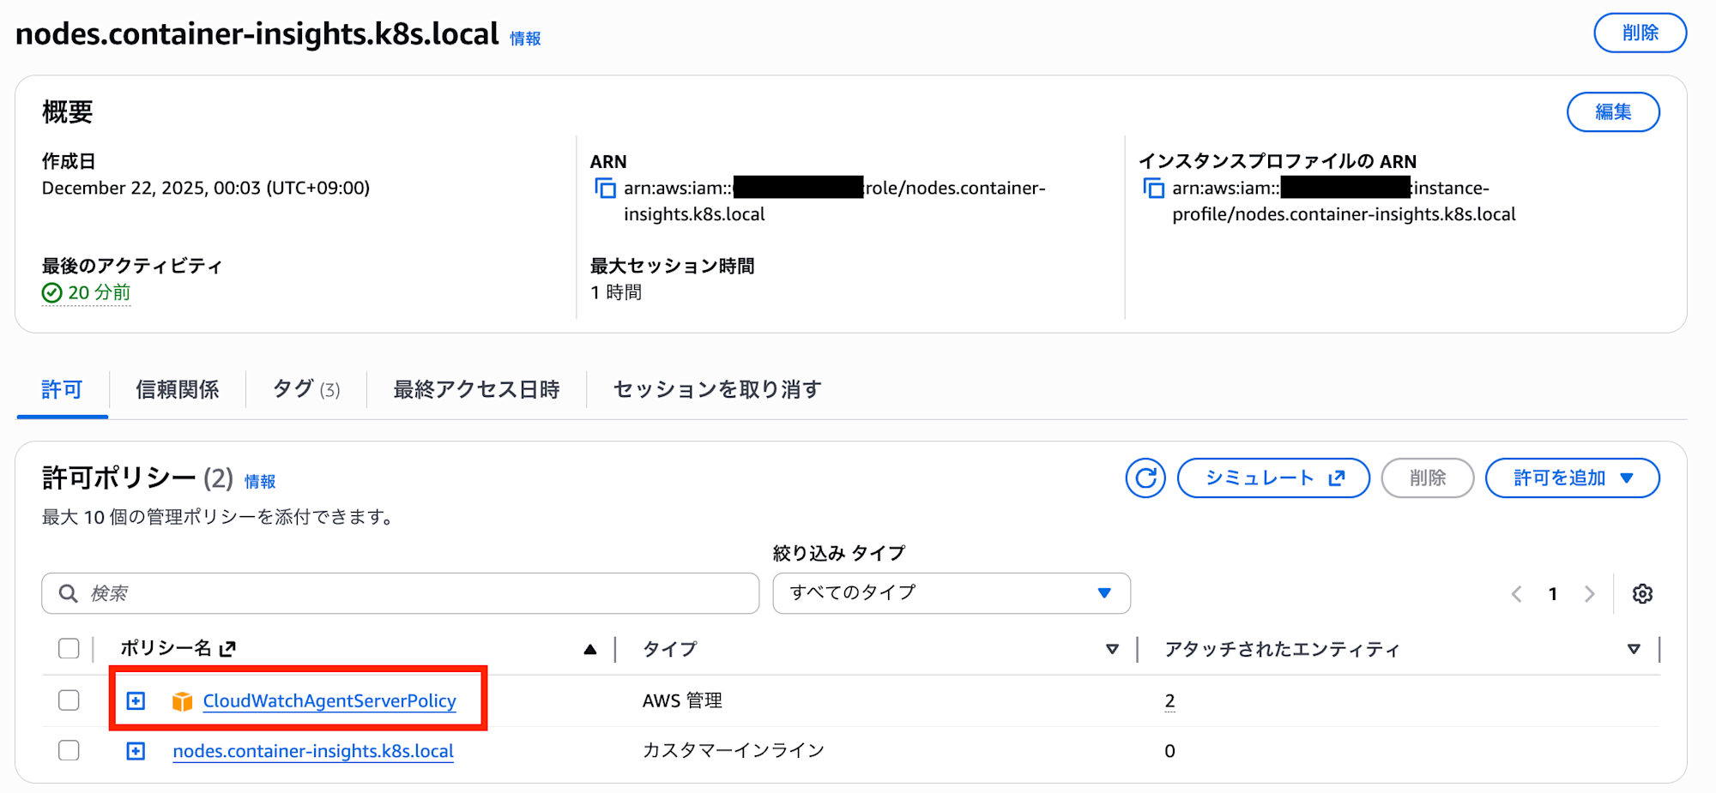This screenshot has width=1716, height=793.
Task: Click the magnifier icon in the policy search box
Action: click(x=67, y=592)
